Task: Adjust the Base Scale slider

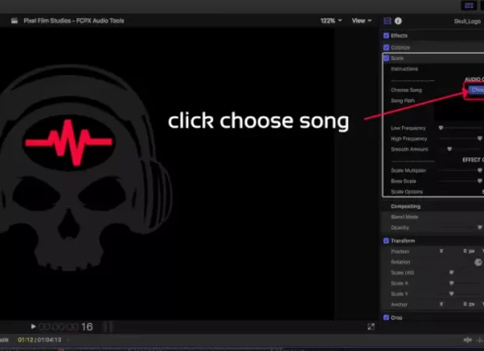Action: [479, 181]
